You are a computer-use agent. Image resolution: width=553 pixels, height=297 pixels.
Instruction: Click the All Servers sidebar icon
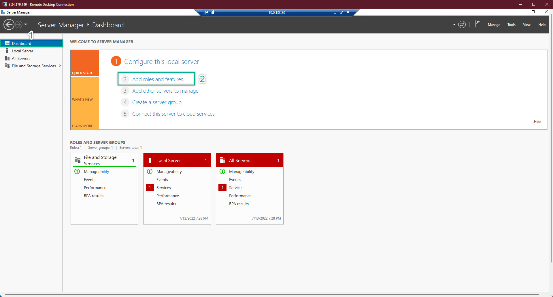7,58
